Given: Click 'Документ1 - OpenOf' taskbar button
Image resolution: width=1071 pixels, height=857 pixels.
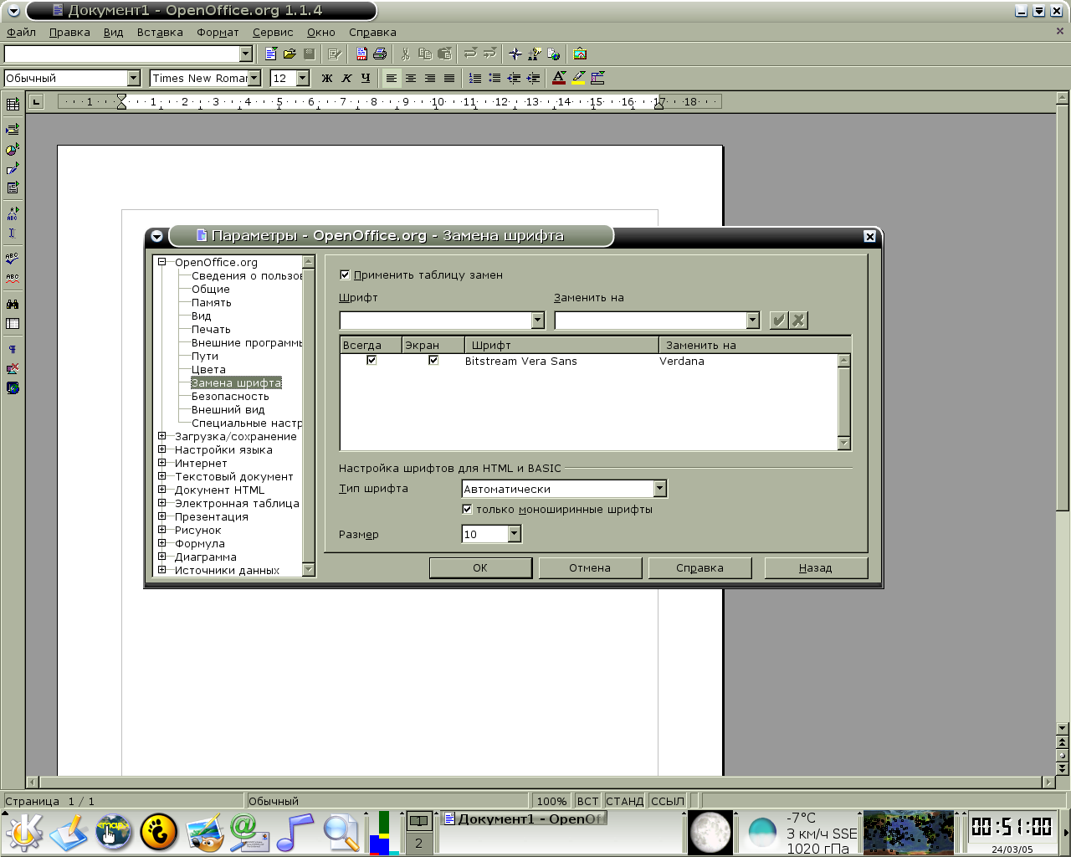Looking at the screenshot, I should [523, 819].
